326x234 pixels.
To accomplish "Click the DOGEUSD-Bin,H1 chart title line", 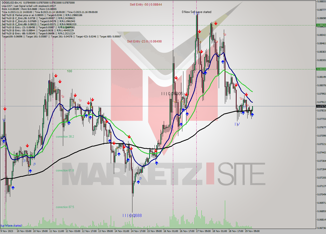I will pos(38,3).
